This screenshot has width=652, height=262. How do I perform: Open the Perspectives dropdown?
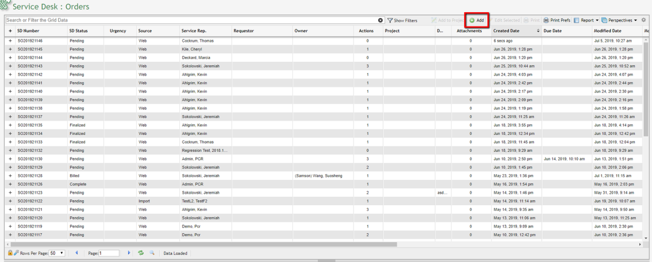pos(619,20)
